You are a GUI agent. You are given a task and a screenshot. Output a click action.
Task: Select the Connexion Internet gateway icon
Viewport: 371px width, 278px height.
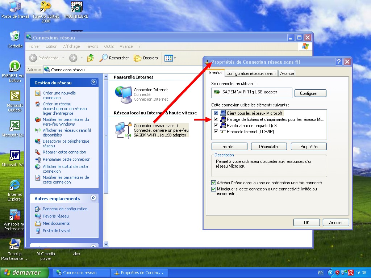[123, 94]
